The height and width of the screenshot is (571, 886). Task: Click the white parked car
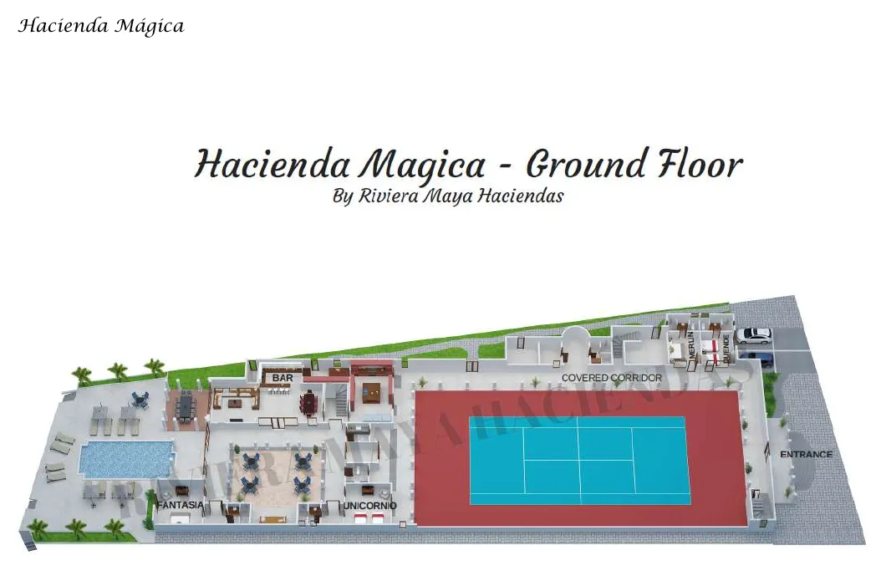coord(752,336)
